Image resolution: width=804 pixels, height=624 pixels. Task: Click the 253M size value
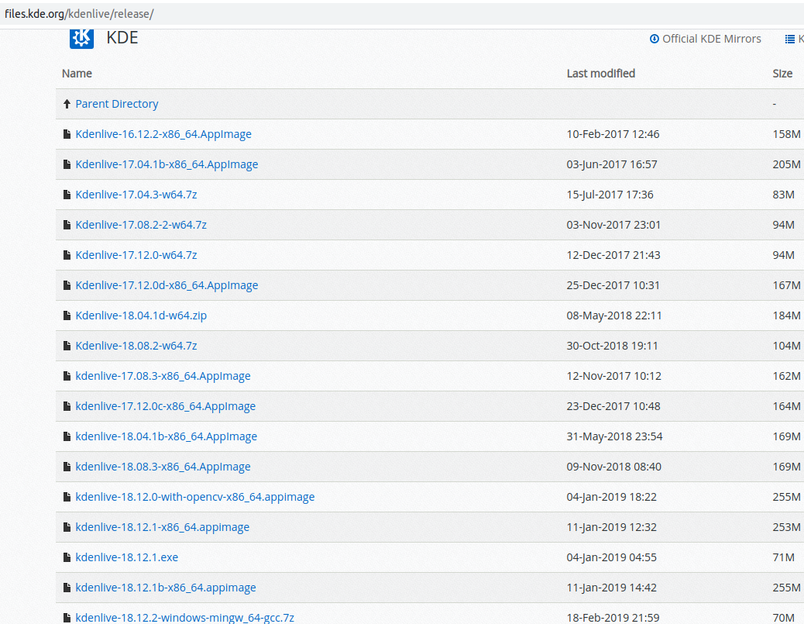pyautogui.click(x=786, y=528)
